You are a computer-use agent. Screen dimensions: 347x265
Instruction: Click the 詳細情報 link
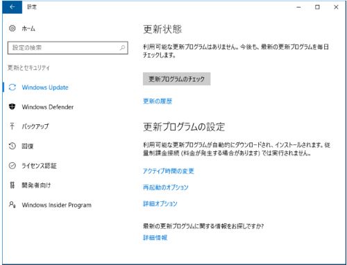click(155, 237)
